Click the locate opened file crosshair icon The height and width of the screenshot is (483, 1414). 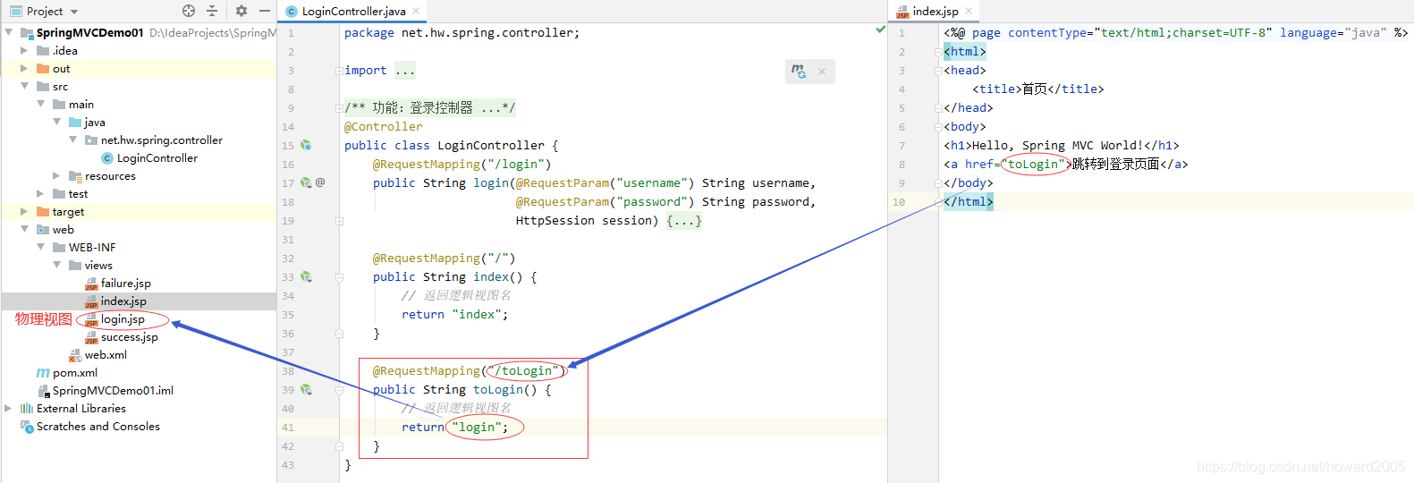point(189,11)
